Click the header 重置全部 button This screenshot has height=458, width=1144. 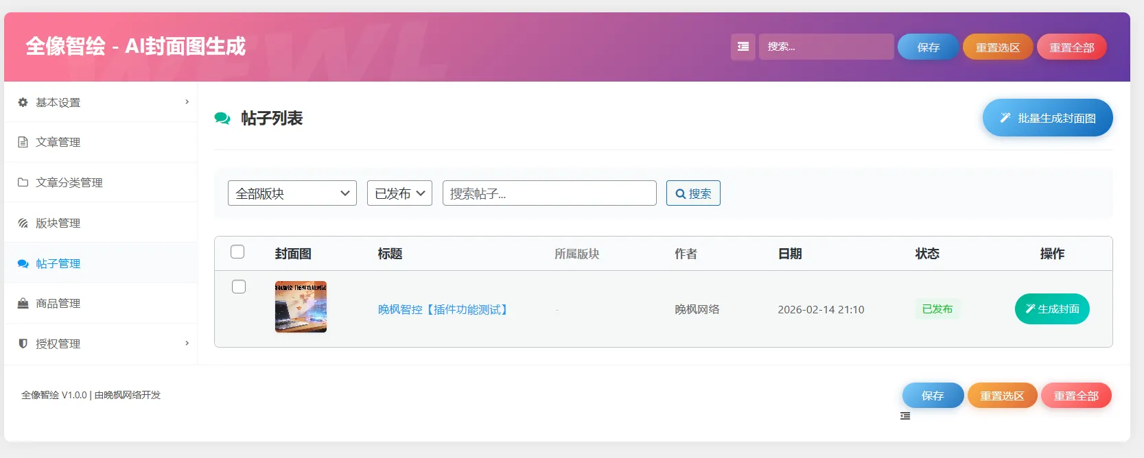point(1072,47)
